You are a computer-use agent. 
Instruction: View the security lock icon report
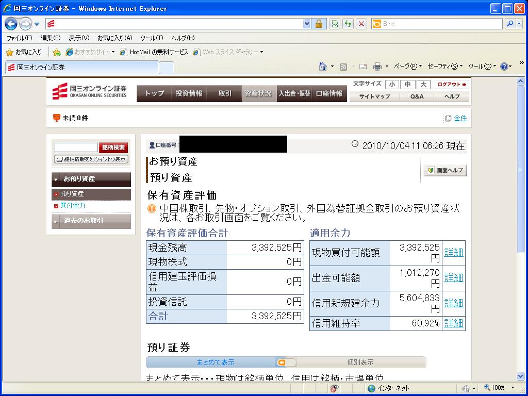[x=319, y=24]
